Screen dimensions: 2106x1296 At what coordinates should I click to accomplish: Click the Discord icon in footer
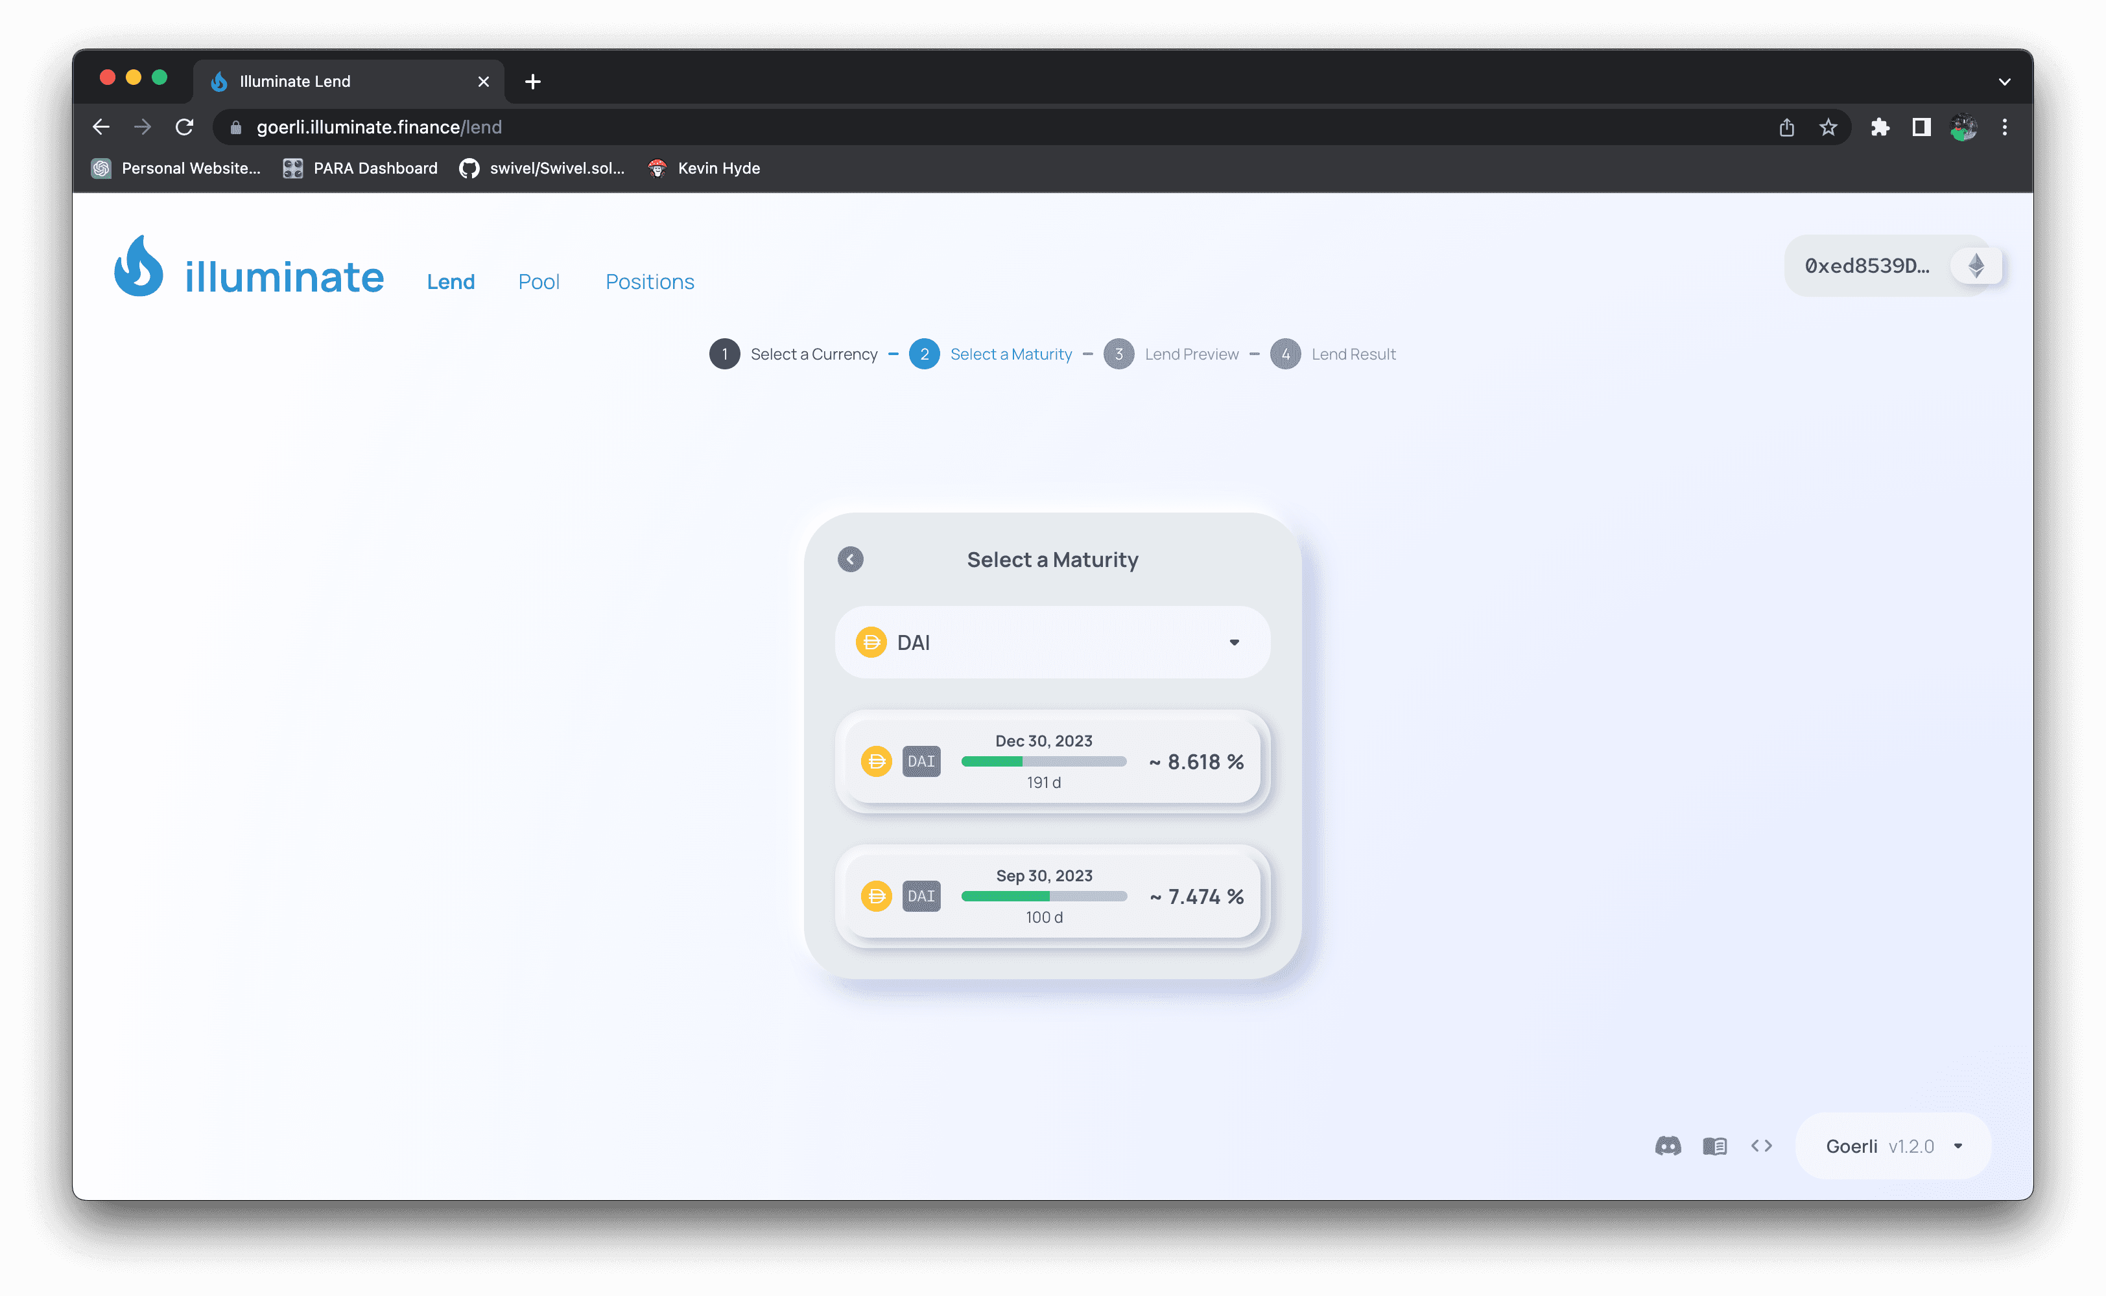click(1667, 1146)
